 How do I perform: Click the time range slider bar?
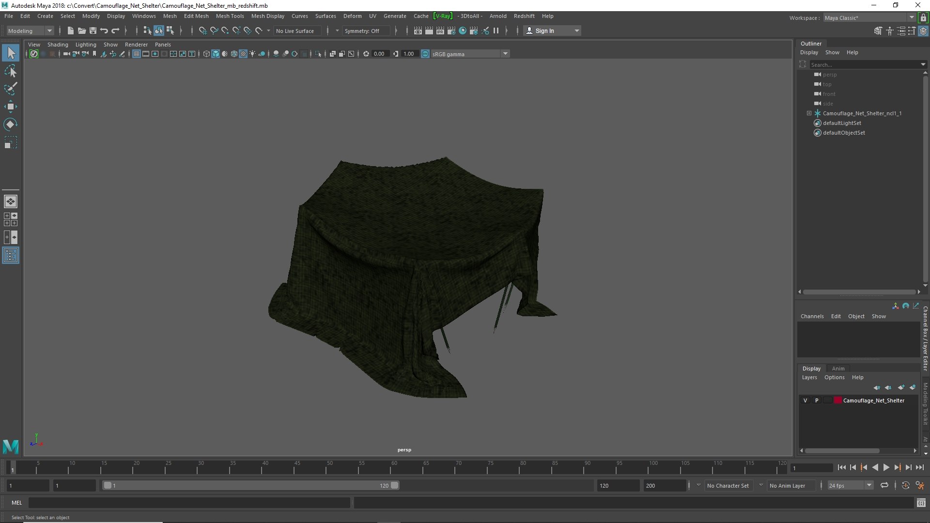click(251, 485)
